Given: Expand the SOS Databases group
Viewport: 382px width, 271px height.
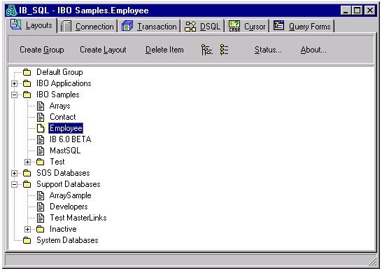Looking at the screenshot, I should point(15,174).
